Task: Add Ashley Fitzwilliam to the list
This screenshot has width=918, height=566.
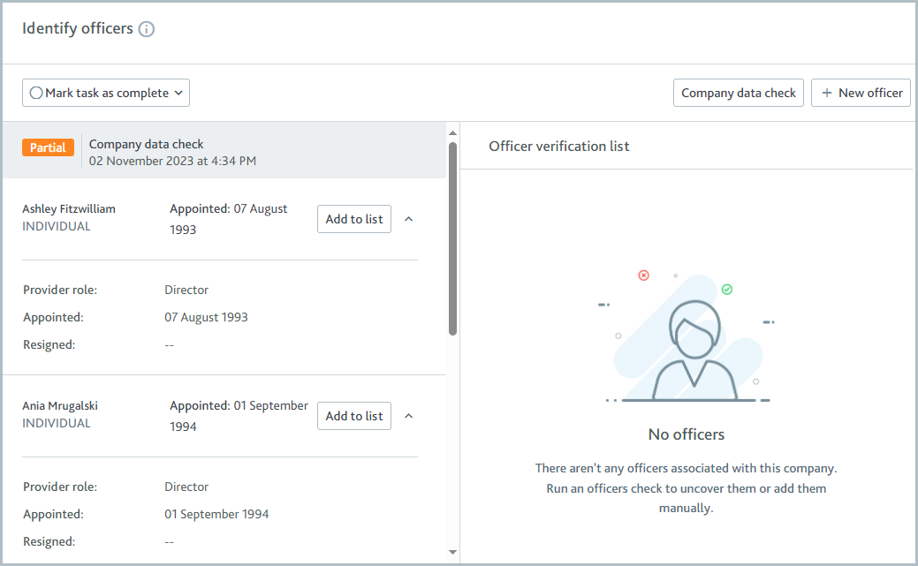Action: pos(353,218)
